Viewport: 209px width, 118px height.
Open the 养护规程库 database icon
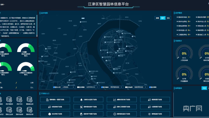click(x=9, y=100)
